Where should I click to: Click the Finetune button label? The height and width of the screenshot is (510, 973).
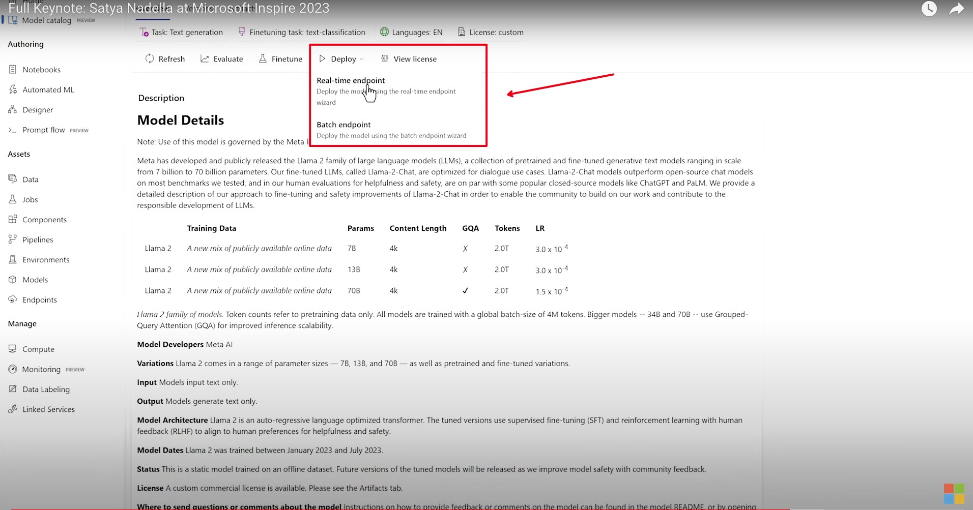tap(287, 59)
